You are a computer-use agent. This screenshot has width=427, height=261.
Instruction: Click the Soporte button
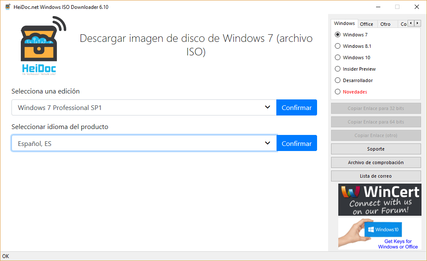click(375, 149)
